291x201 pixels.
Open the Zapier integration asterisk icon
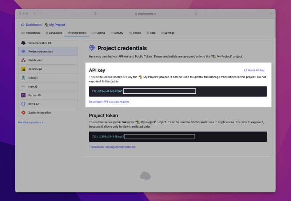[23, 113]
